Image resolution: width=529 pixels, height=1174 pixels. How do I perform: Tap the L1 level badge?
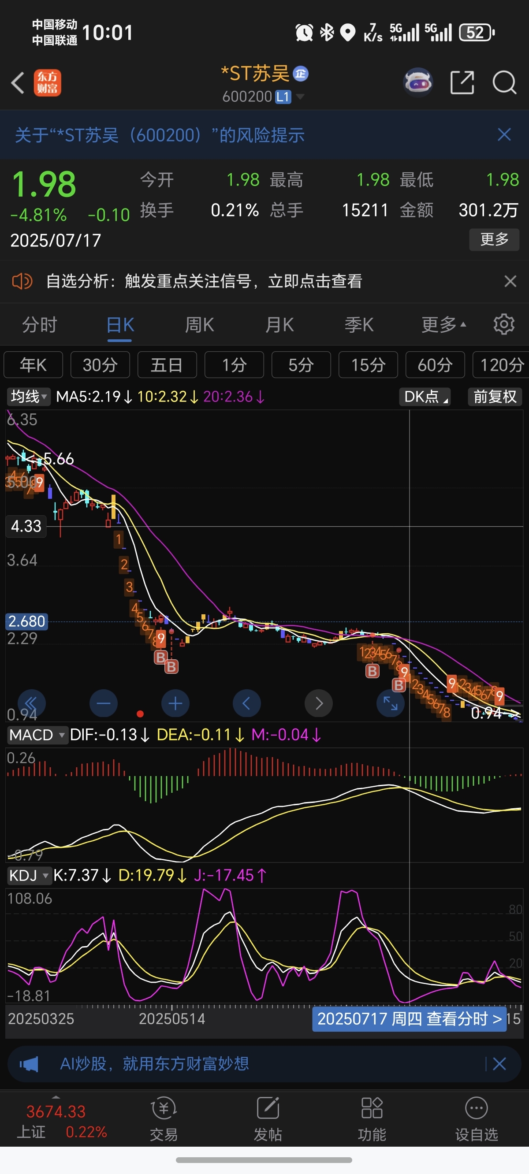283,97
